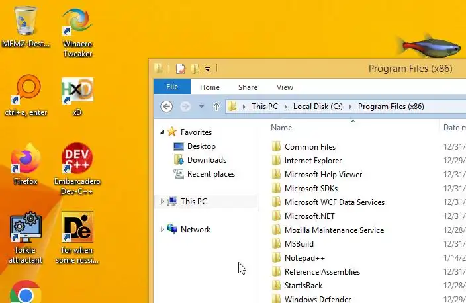Go up one level with Up arrow
466x303 pixels.
[x=216, y=107]
